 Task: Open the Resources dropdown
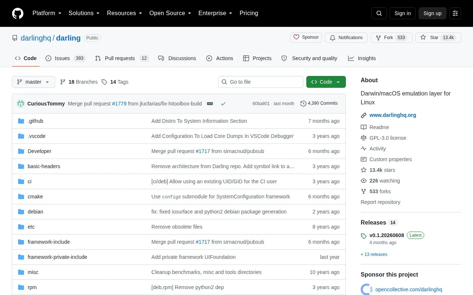tap(125, 13)
